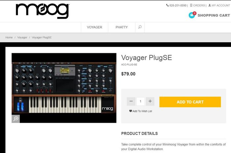Screen dimensions: 231x153
Task: Click the shopping cart basket icon
Action: pyautogui.click(x=192, y=15)
